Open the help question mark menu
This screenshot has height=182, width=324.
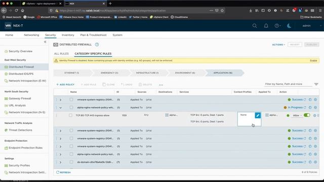coord(277,26)
